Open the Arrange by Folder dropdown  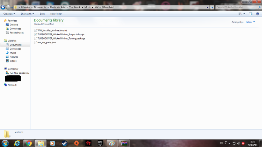[250, 22]
